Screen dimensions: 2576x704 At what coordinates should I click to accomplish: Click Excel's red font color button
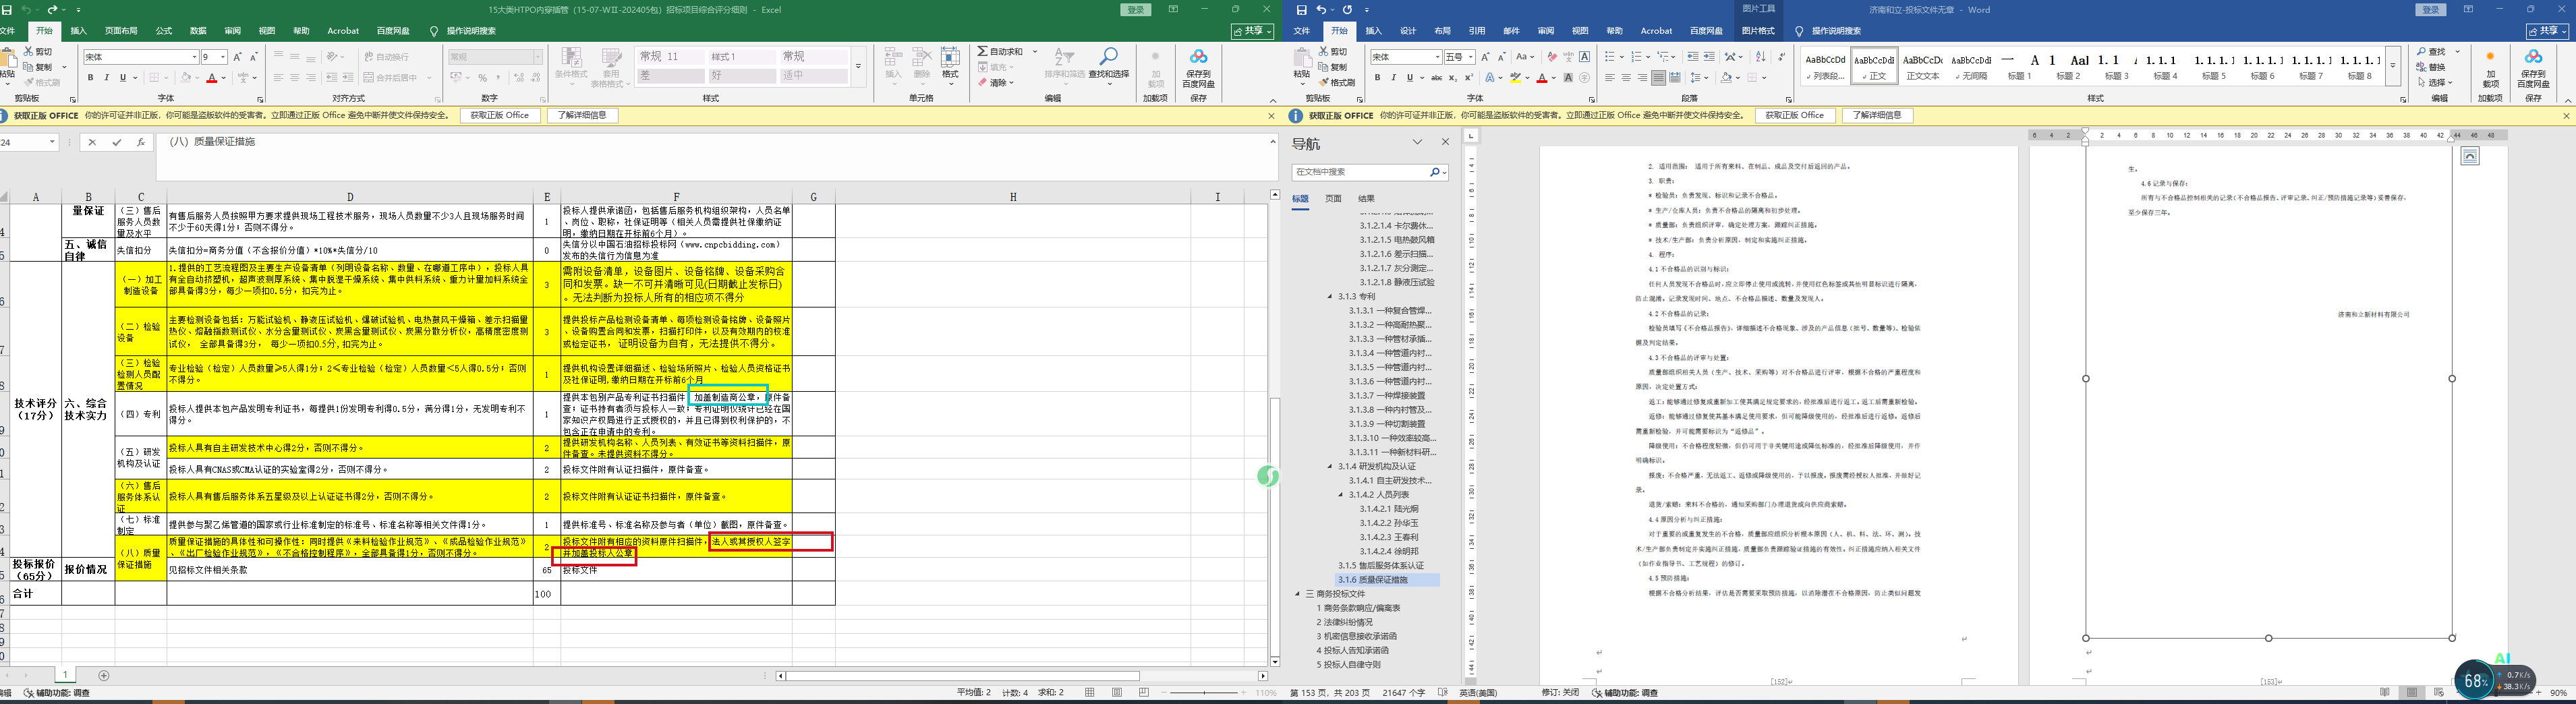tap(211, 78)
